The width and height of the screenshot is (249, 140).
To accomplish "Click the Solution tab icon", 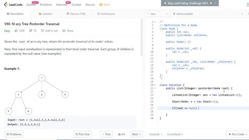I will (x=40, y=14).
